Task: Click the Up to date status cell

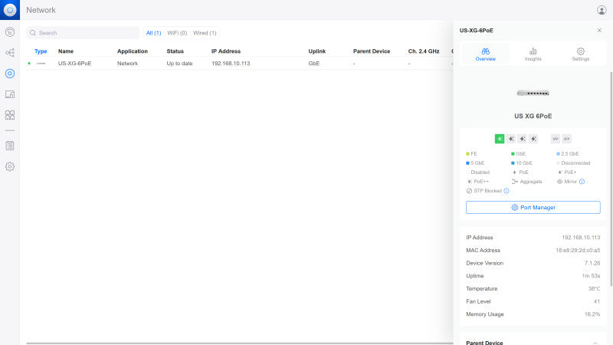Action: pos(179,64)
